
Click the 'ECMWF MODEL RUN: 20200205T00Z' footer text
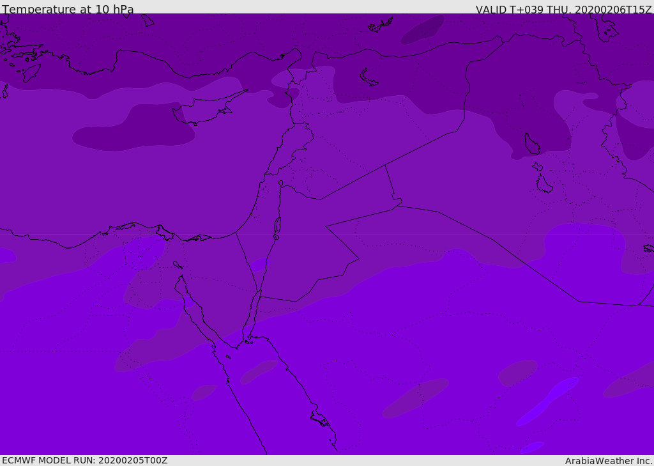coord(85,460)
